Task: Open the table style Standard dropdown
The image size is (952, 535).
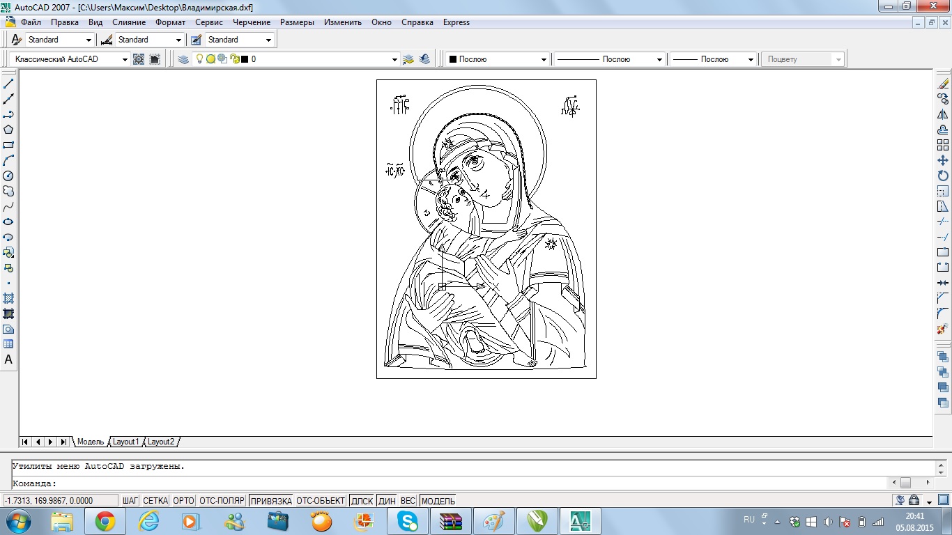Action: (268, 40)
